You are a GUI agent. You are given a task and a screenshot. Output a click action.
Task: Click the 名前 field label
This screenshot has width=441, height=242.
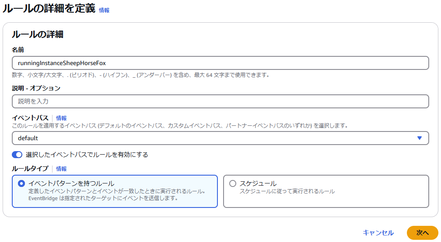coord(17,50)
